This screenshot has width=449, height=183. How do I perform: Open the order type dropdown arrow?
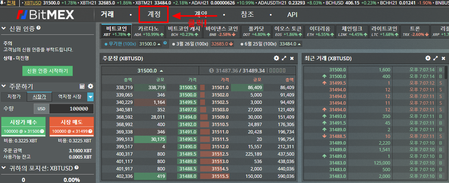tap(91, 97)
